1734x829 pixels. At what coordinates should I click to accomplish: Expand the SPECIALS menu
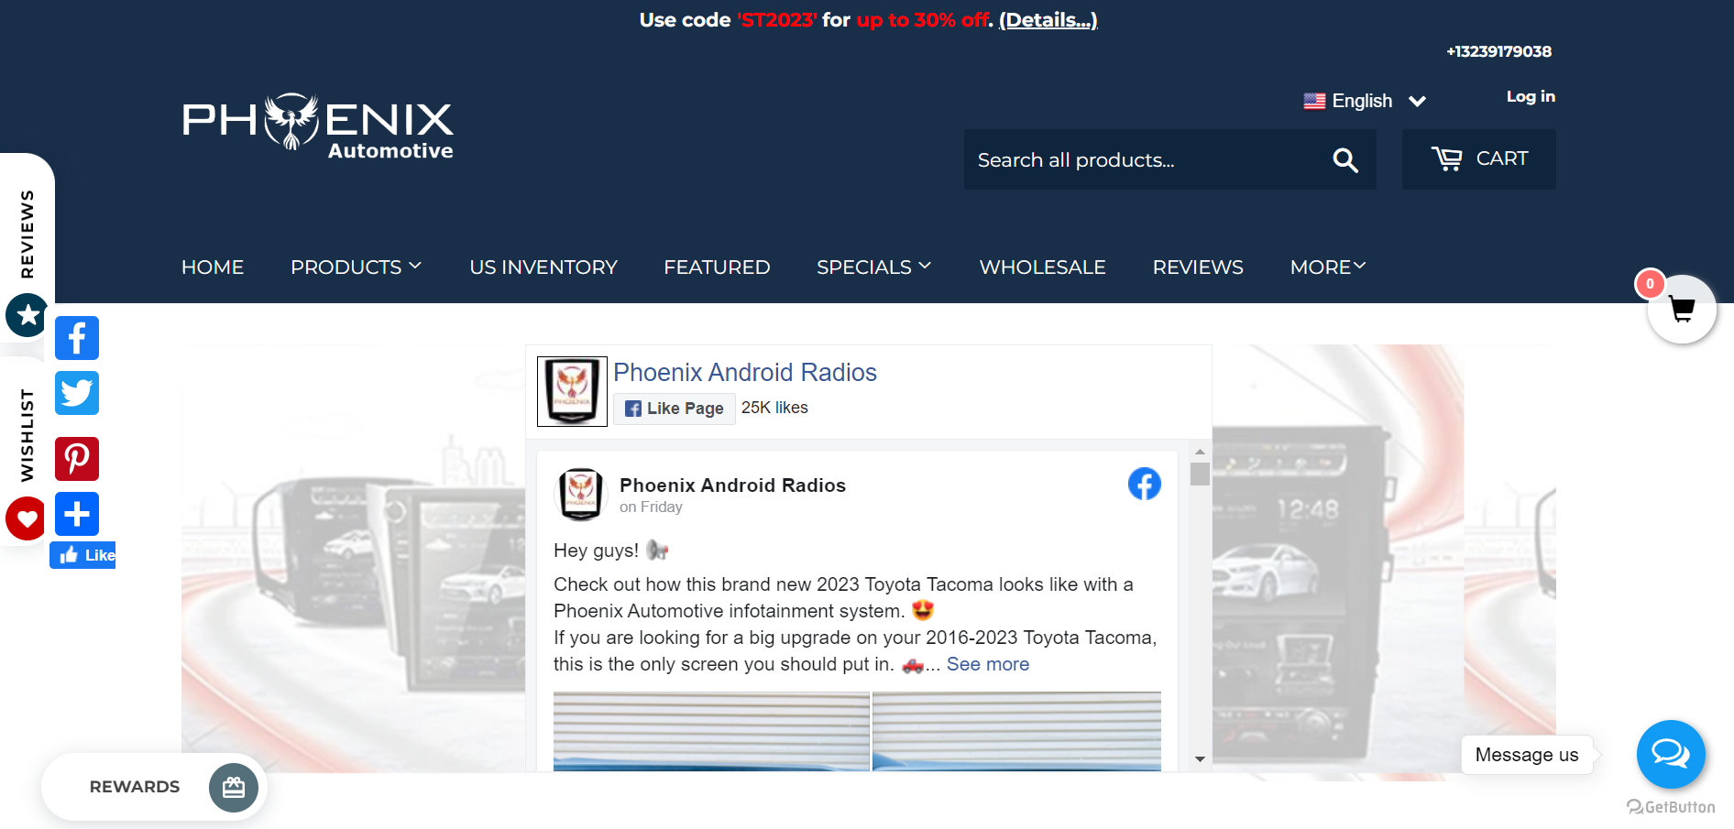(x=873, y=267)
